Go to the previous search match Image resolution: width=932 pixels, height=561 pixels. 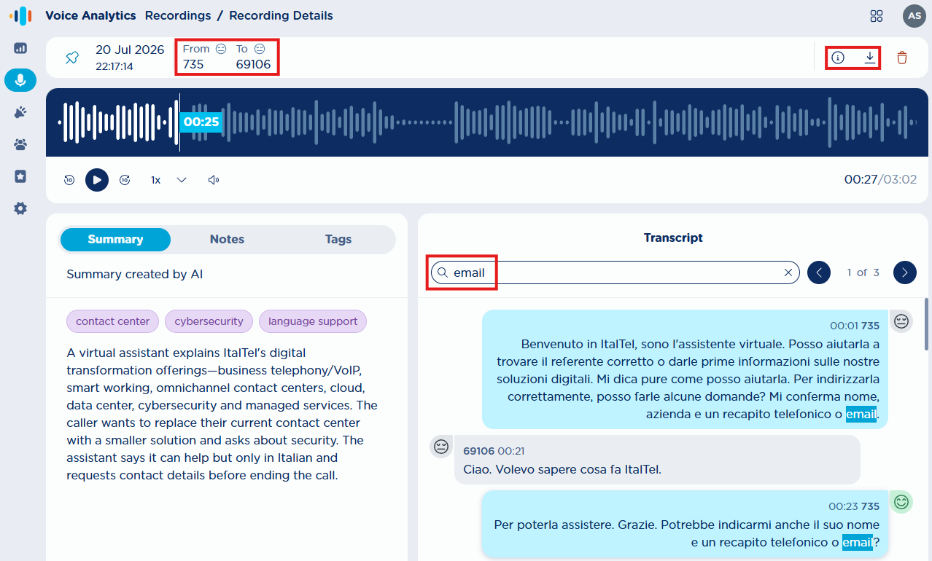(x=819, y=272)
